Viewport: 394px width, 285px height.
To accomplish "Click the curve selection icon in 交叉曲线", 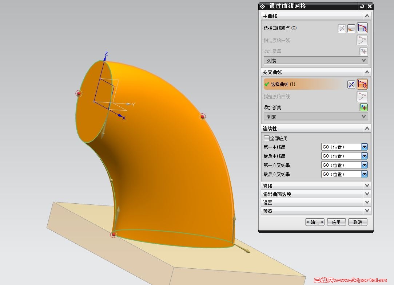I will (362, 85).
